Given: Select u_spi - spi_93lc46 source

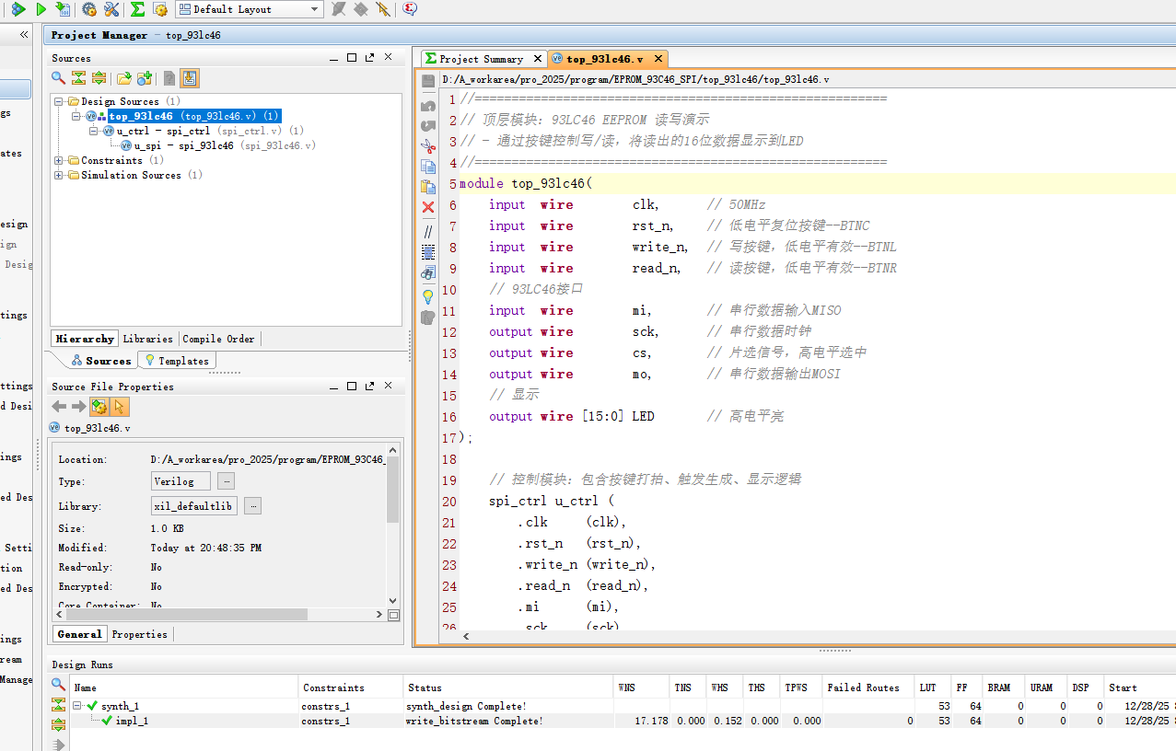Looking at the screenshot, I should pyautogui.click(x=218, y=145).
